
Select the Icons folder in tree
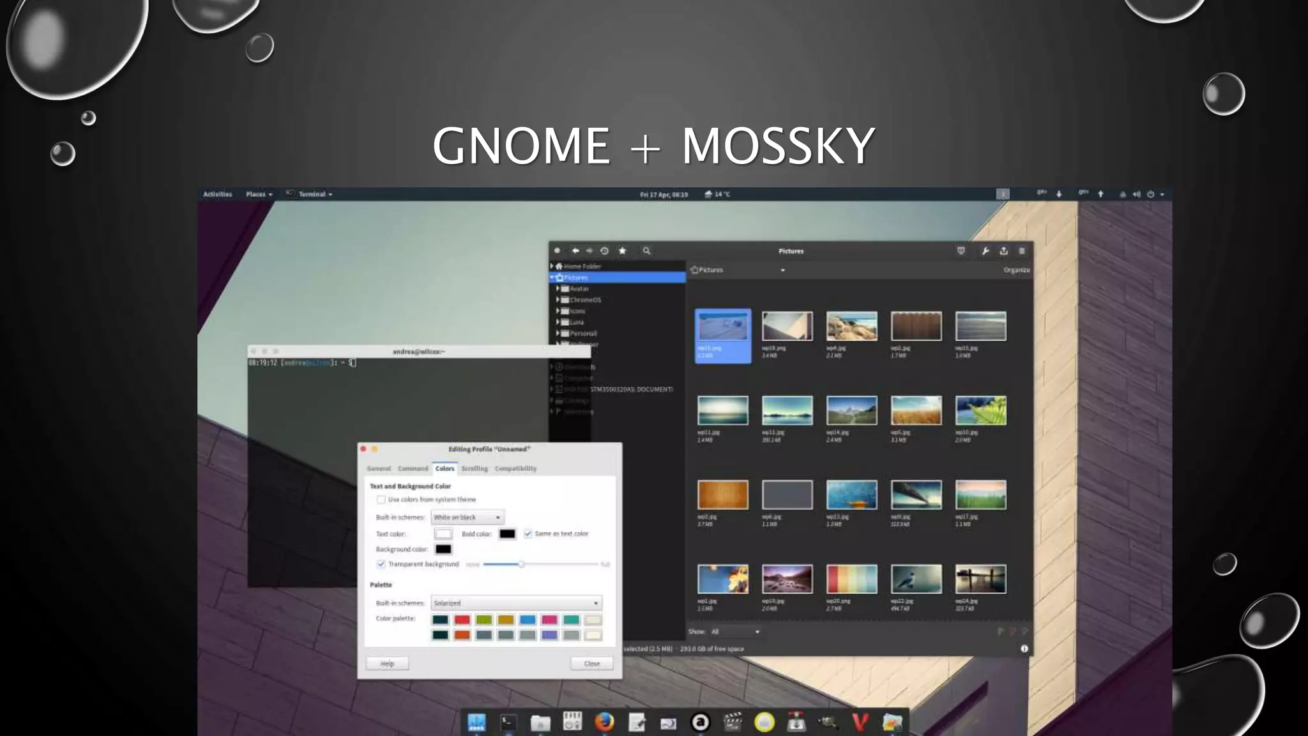(x=577, y=311)
